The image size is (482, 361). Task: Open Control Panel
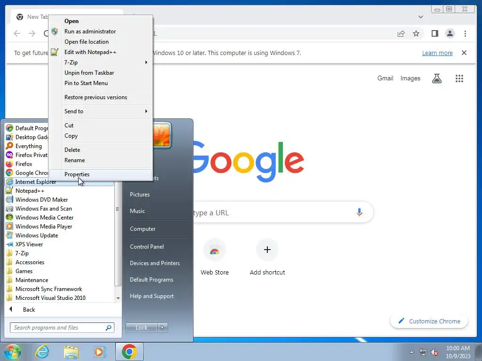click(x=147, y=246)
